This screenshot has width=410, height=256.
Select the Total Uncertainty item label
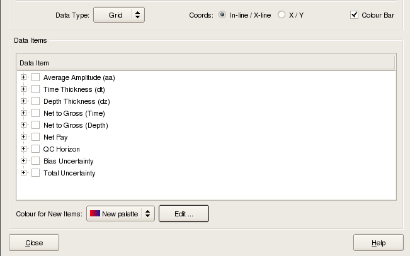pos(69,173)
